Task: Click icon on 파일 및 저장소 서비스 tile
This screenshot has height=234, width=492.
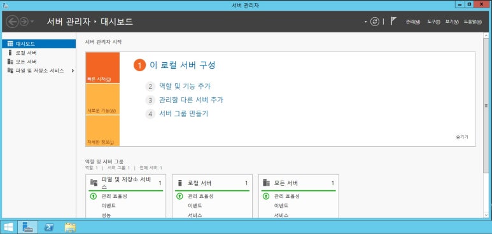Action: (x=94, y=182)
